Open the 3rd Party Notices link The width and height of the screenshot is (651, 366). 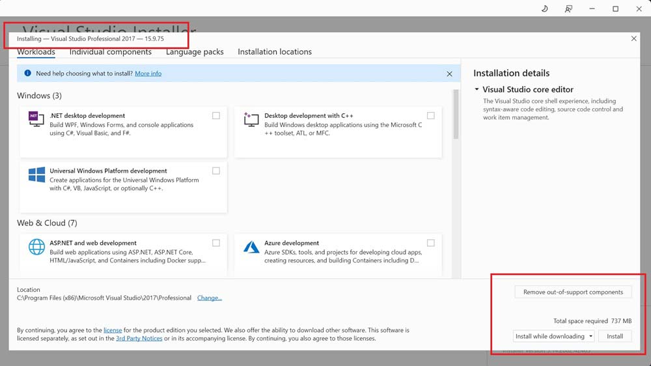pos(139,339)
